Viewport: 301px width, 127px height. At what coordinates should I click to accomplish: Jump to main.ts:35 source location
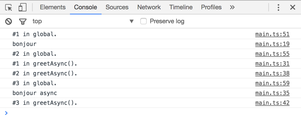pyautogui.click(x=272, y=93)
